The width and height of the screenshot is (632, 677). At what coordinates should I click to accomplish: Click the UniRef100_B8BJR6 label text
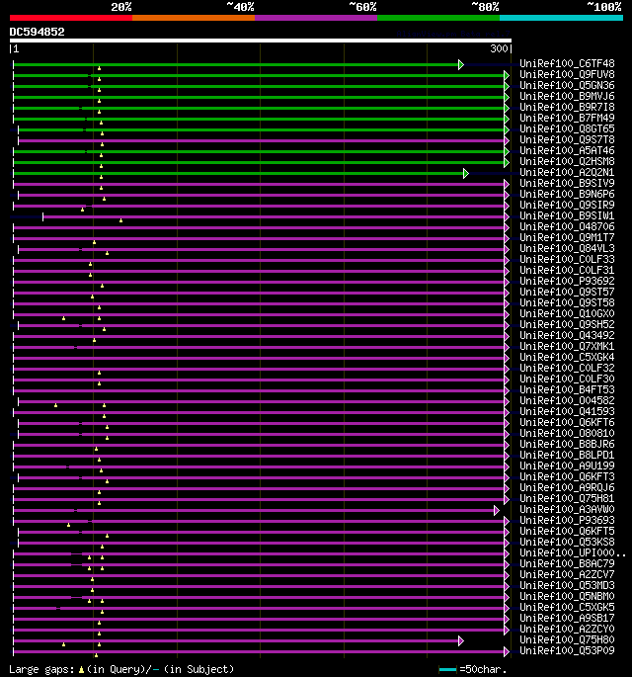[567, 444]
